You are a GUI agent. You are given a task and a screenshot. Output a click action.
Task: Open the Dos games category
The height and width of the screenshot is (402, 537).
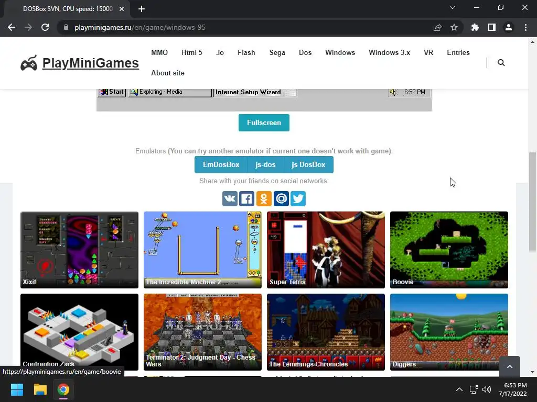[305, 53]
